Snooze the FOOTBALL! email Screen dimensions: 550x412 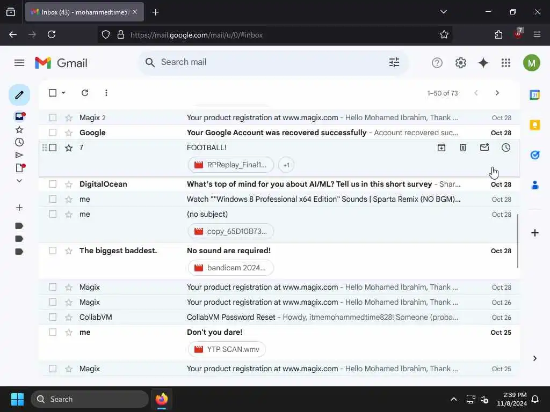point(506,148)
